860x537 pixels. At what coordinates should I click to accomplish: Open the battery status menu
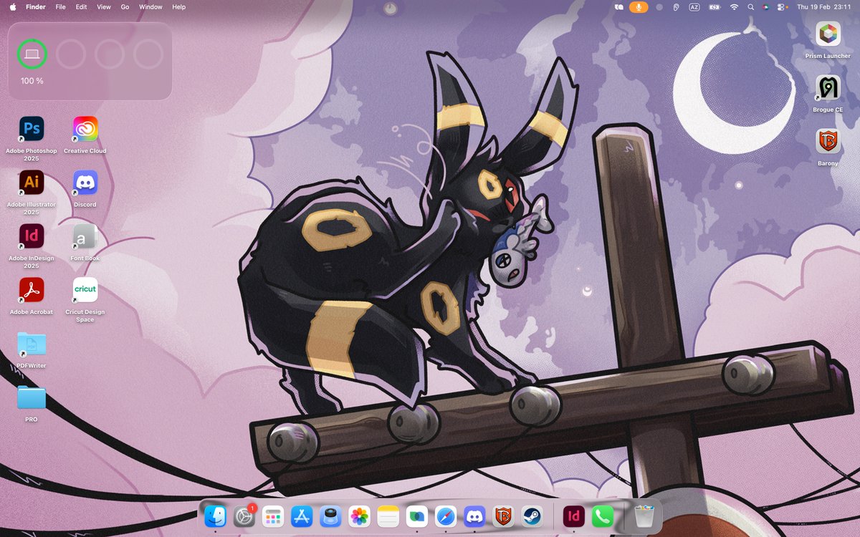(x=715, y=6)
